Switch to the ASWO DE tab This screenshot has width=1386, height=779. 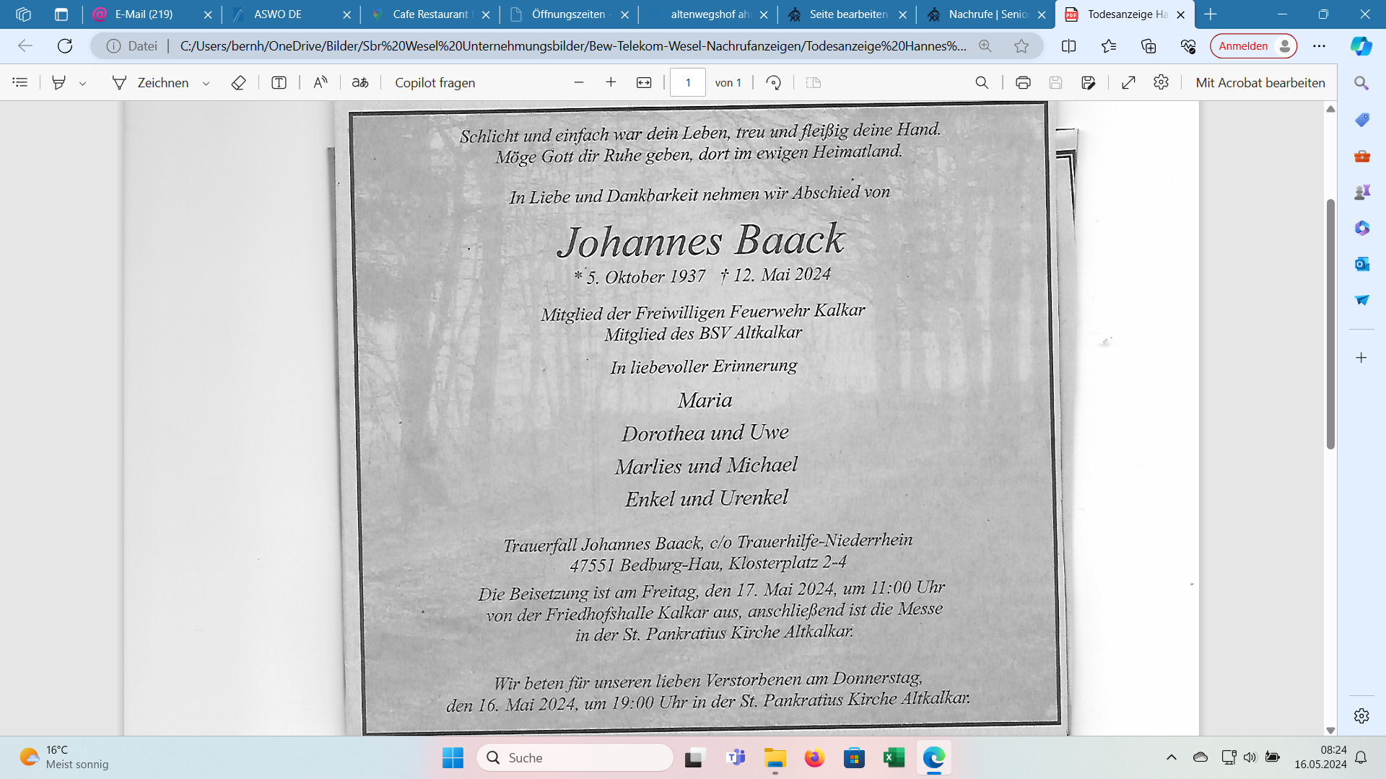pyautogui.click(x=278, y=14)
